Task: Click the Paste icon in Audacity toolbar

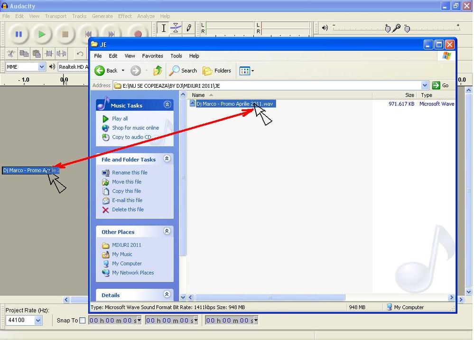Action: (x=36, y=54)
